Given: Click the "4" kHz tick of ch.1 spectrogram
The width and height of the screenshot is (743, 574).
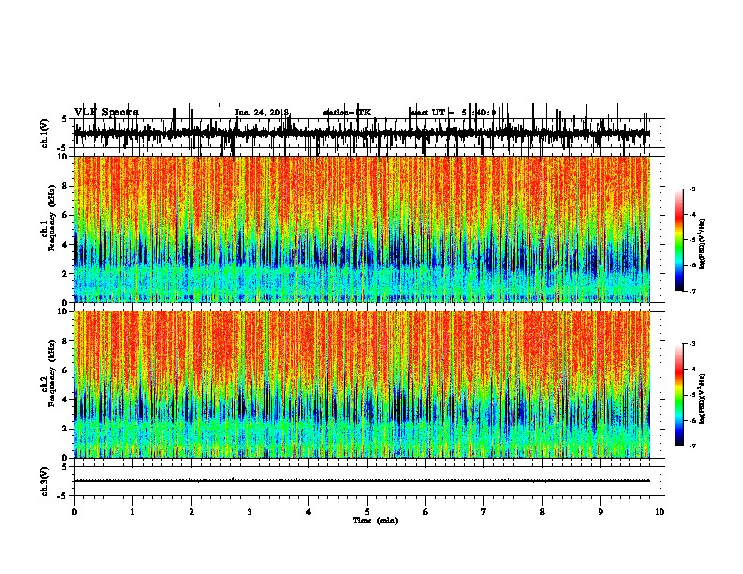Looking at the screenshot, I should coord(66,245).
